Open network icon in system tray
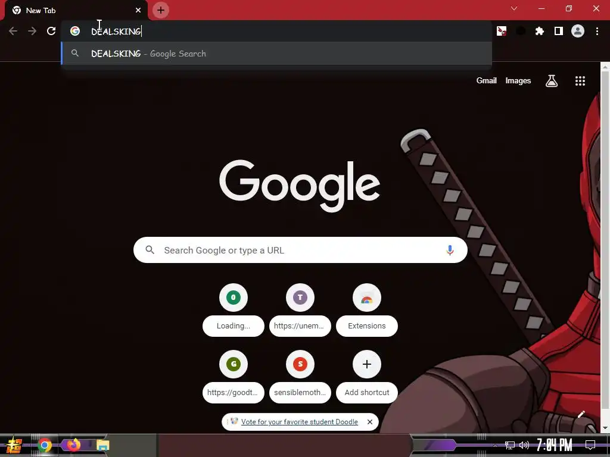Image resolution: width=610 pixels, height=457 pixels. (510, 445)
